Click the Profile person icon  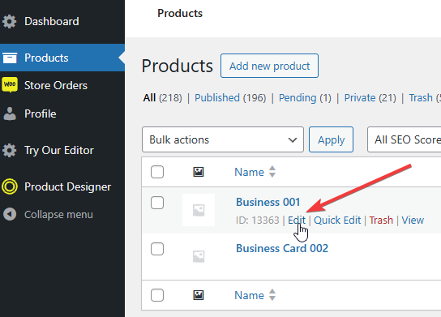pyautogui.click(x=10, y=114)
